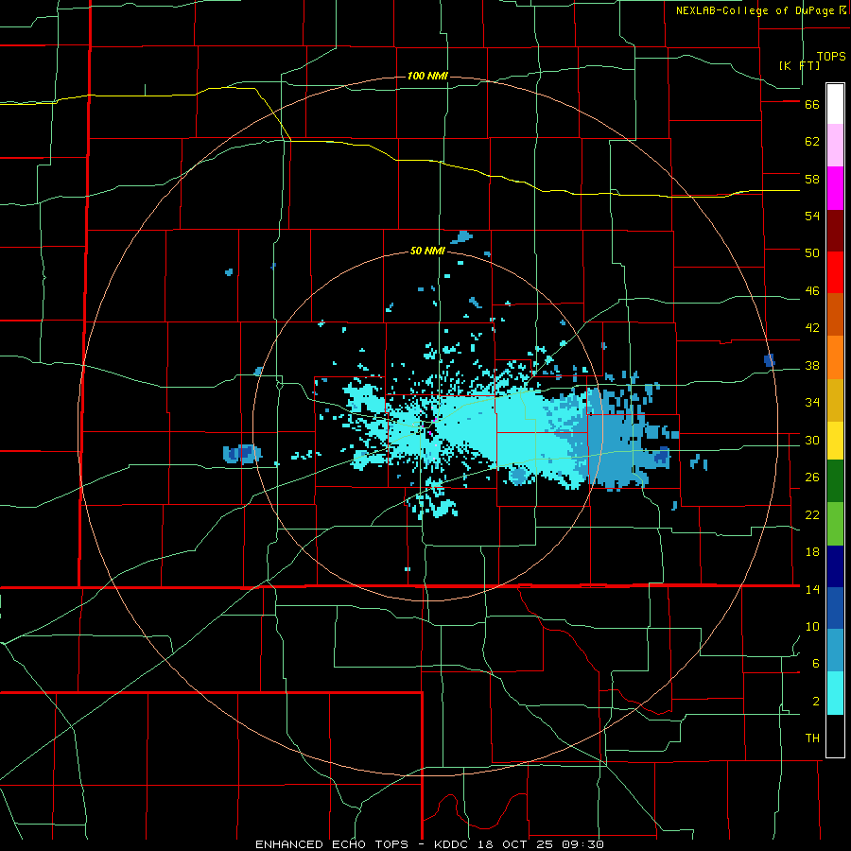
Task: Click the blue echo above the 50 NMI label
Action: [x=462, y=237]
